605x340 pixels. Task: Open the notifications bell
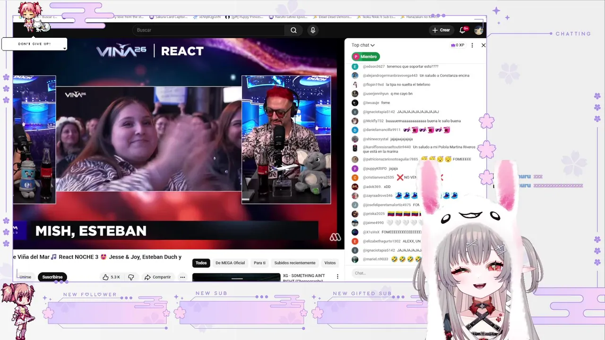463,30
